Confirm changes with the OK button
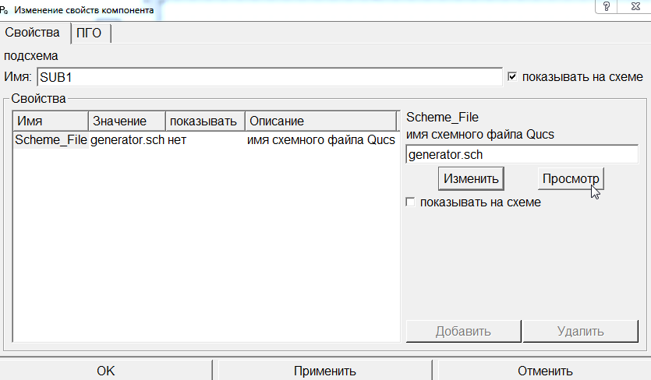 [x=106, y=371]
